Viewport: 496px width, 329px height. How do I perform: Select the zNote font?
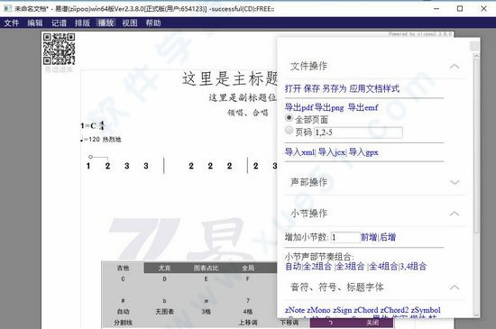(x=295, y=310)
